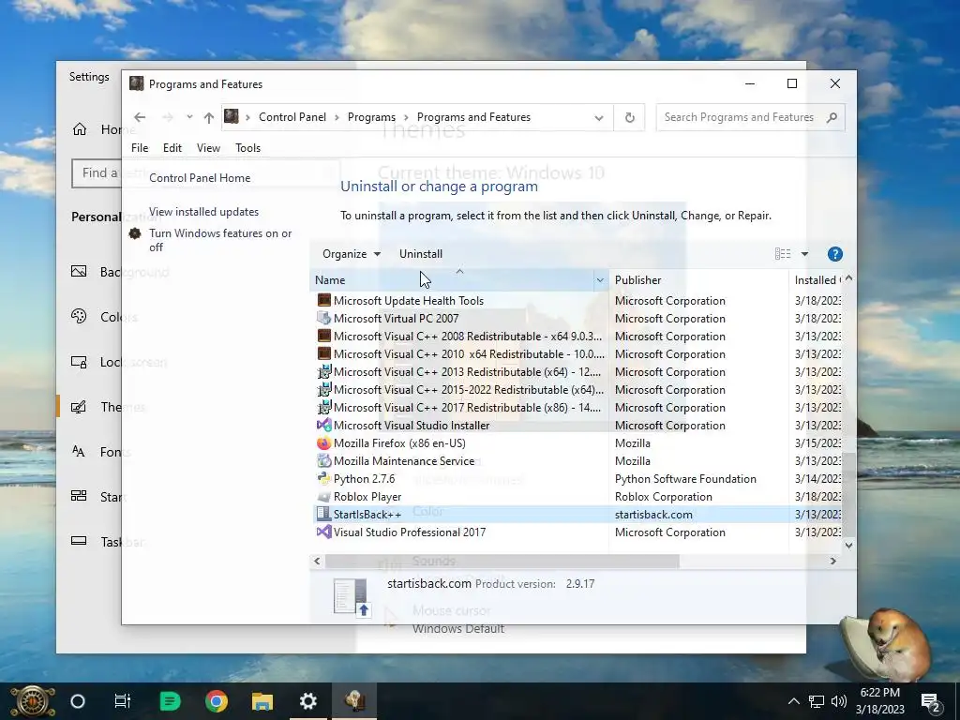Viewport: 960px width, 720px height.
Task: Go up one level with the Up arrow
Action: [209, 117]
